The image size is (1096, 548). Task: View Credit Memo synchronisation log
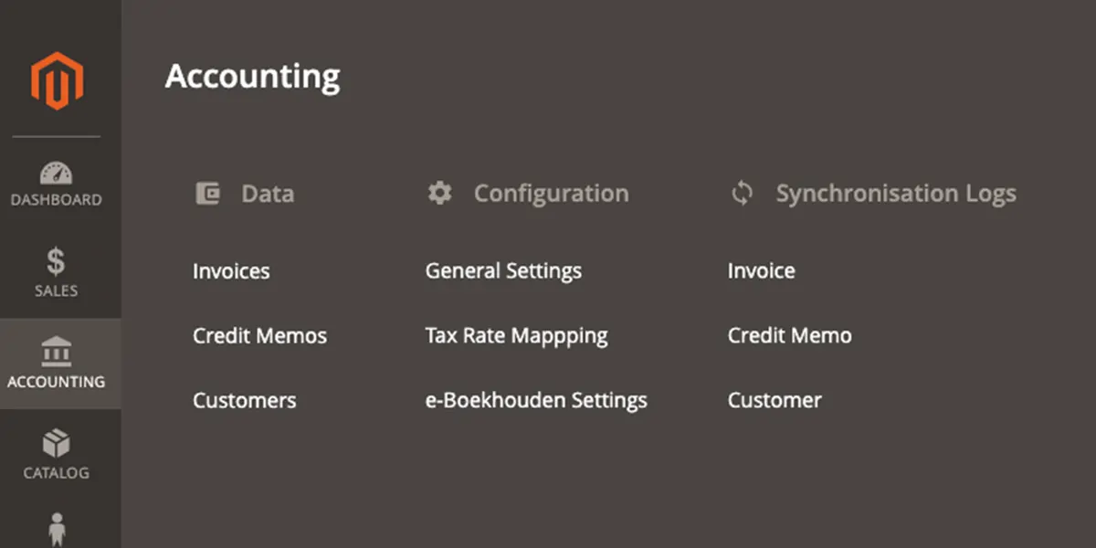click(x=789, y=336)
